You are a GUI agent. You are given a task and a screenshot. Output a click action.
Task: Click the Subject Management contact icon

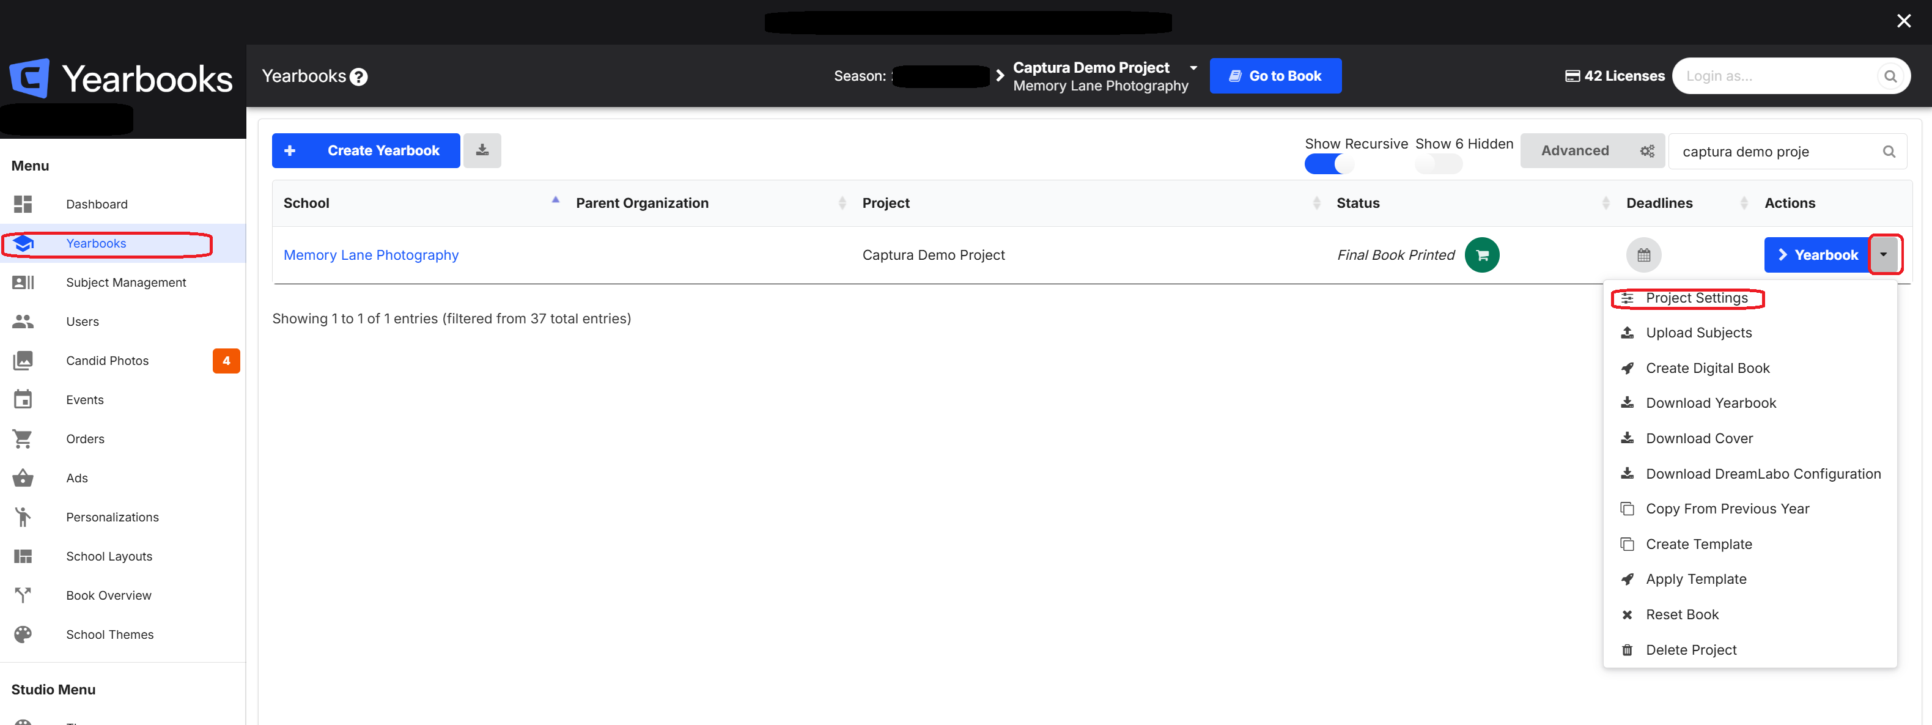(x=23, y=282)
